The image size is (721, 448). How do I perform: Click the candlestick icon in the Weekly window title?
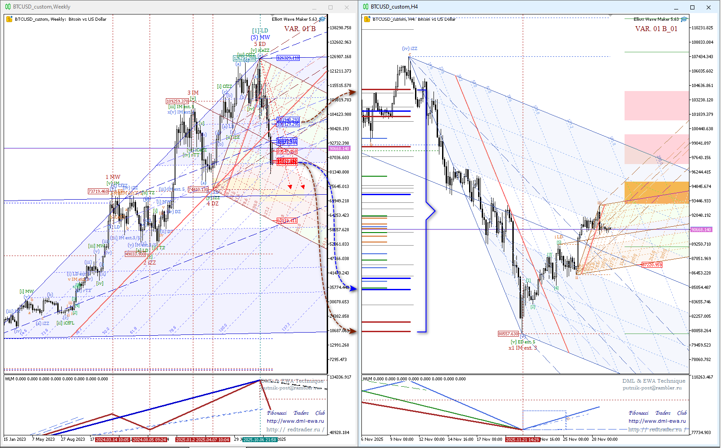[x=8, y=7]
